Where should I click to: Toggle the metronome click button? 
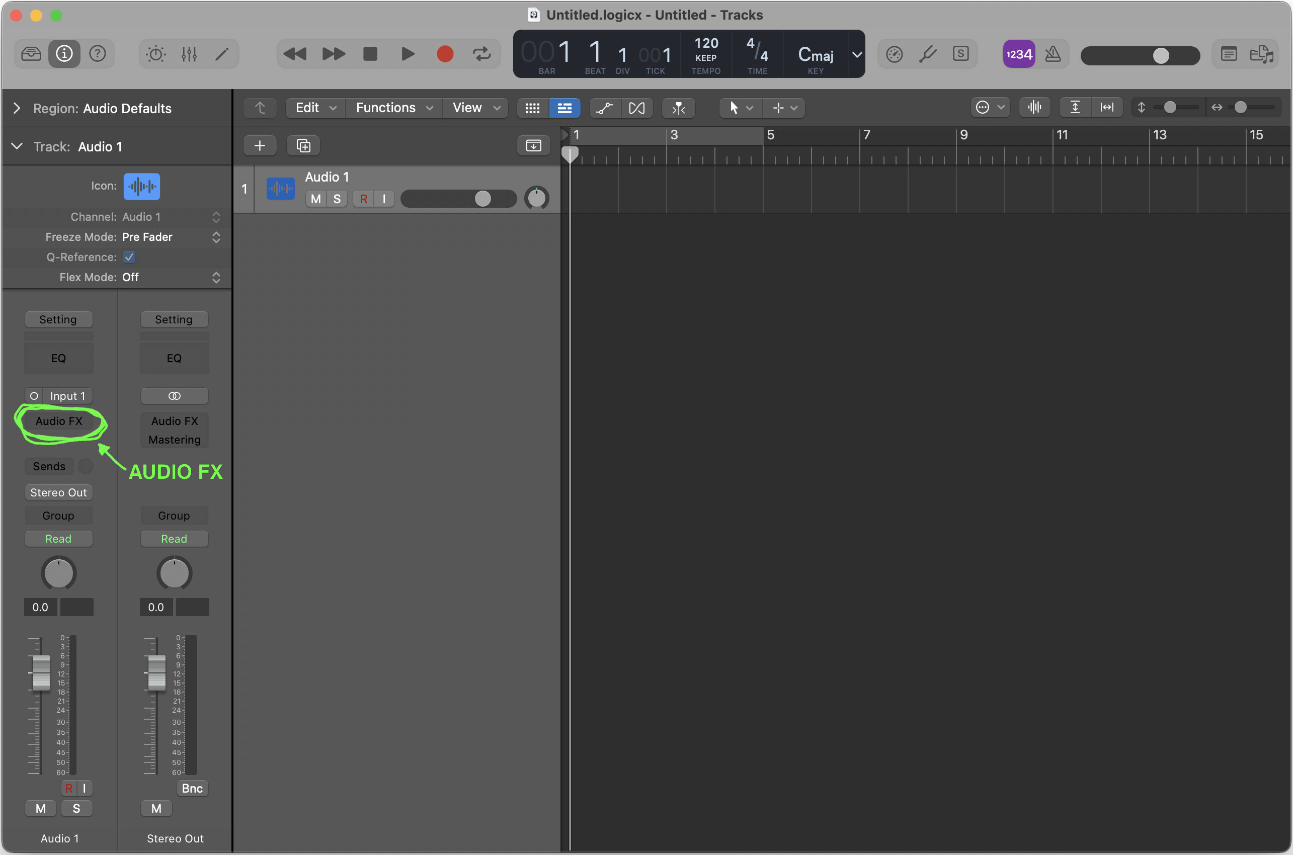1053,53
